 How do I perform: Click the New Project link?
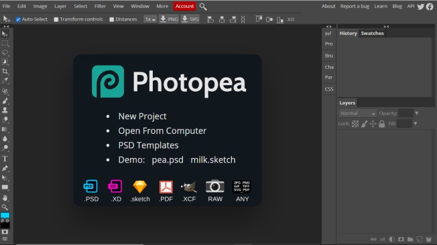tap(142, 116)
